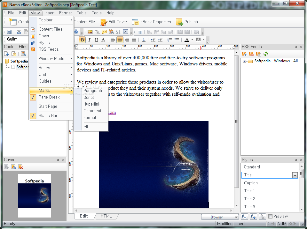The height and width of the screenshot is (229, 307).
Task: Click the font color A swatch
Action: tap(187, 40)
